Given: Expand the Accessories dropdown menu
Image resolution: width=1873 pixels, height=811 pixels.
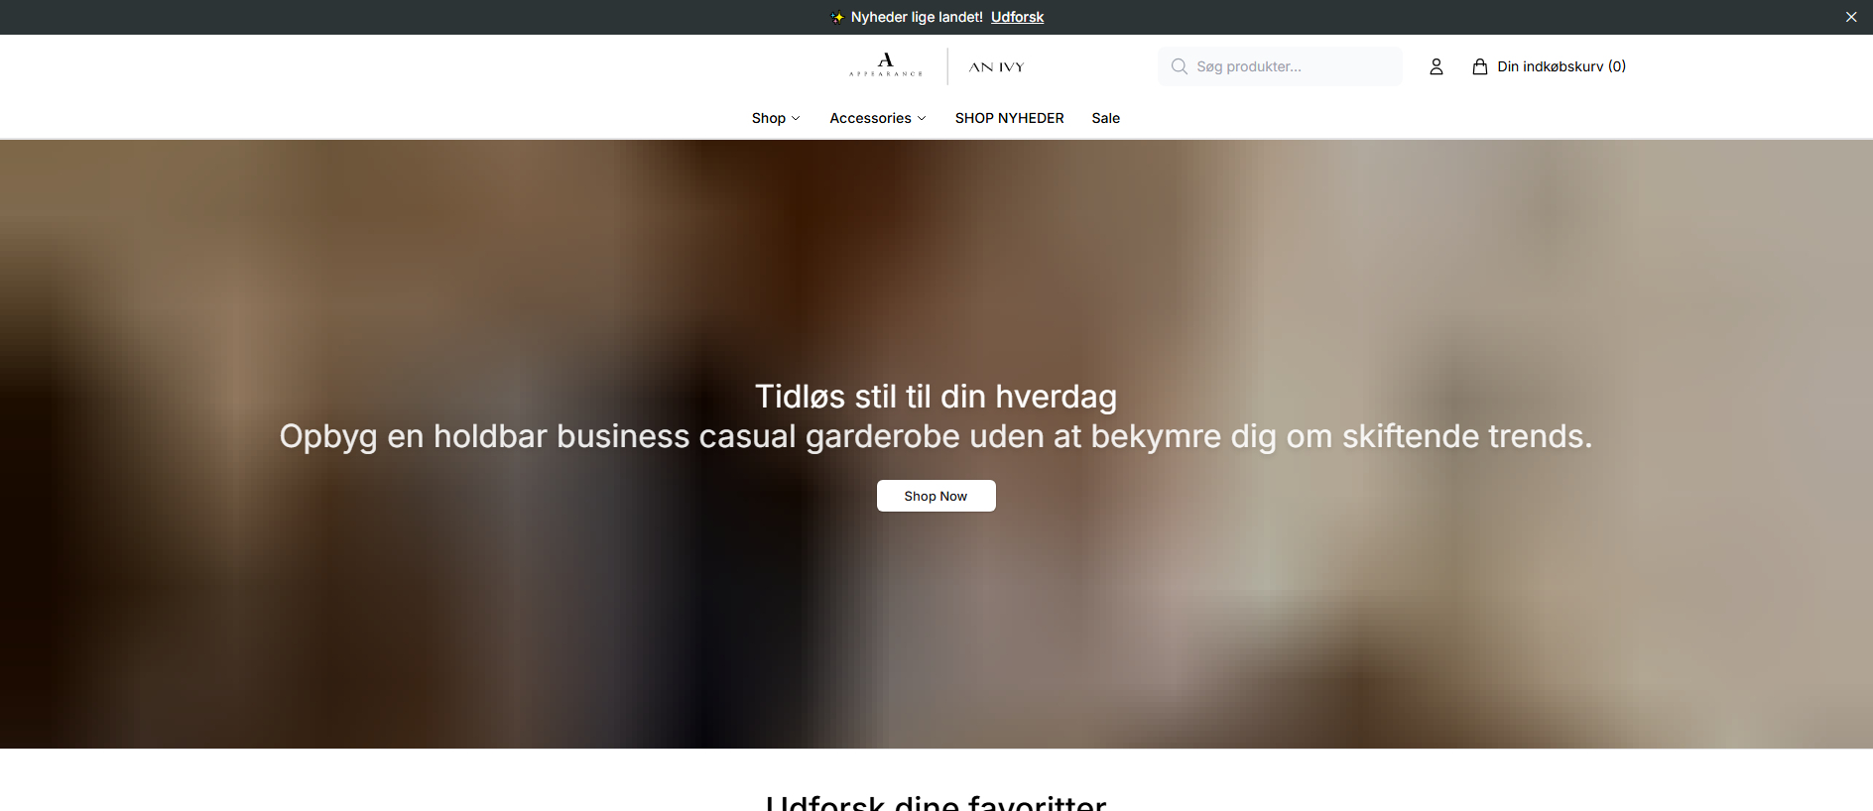Looking at the screenshot, I should click(x=878, y=118).
